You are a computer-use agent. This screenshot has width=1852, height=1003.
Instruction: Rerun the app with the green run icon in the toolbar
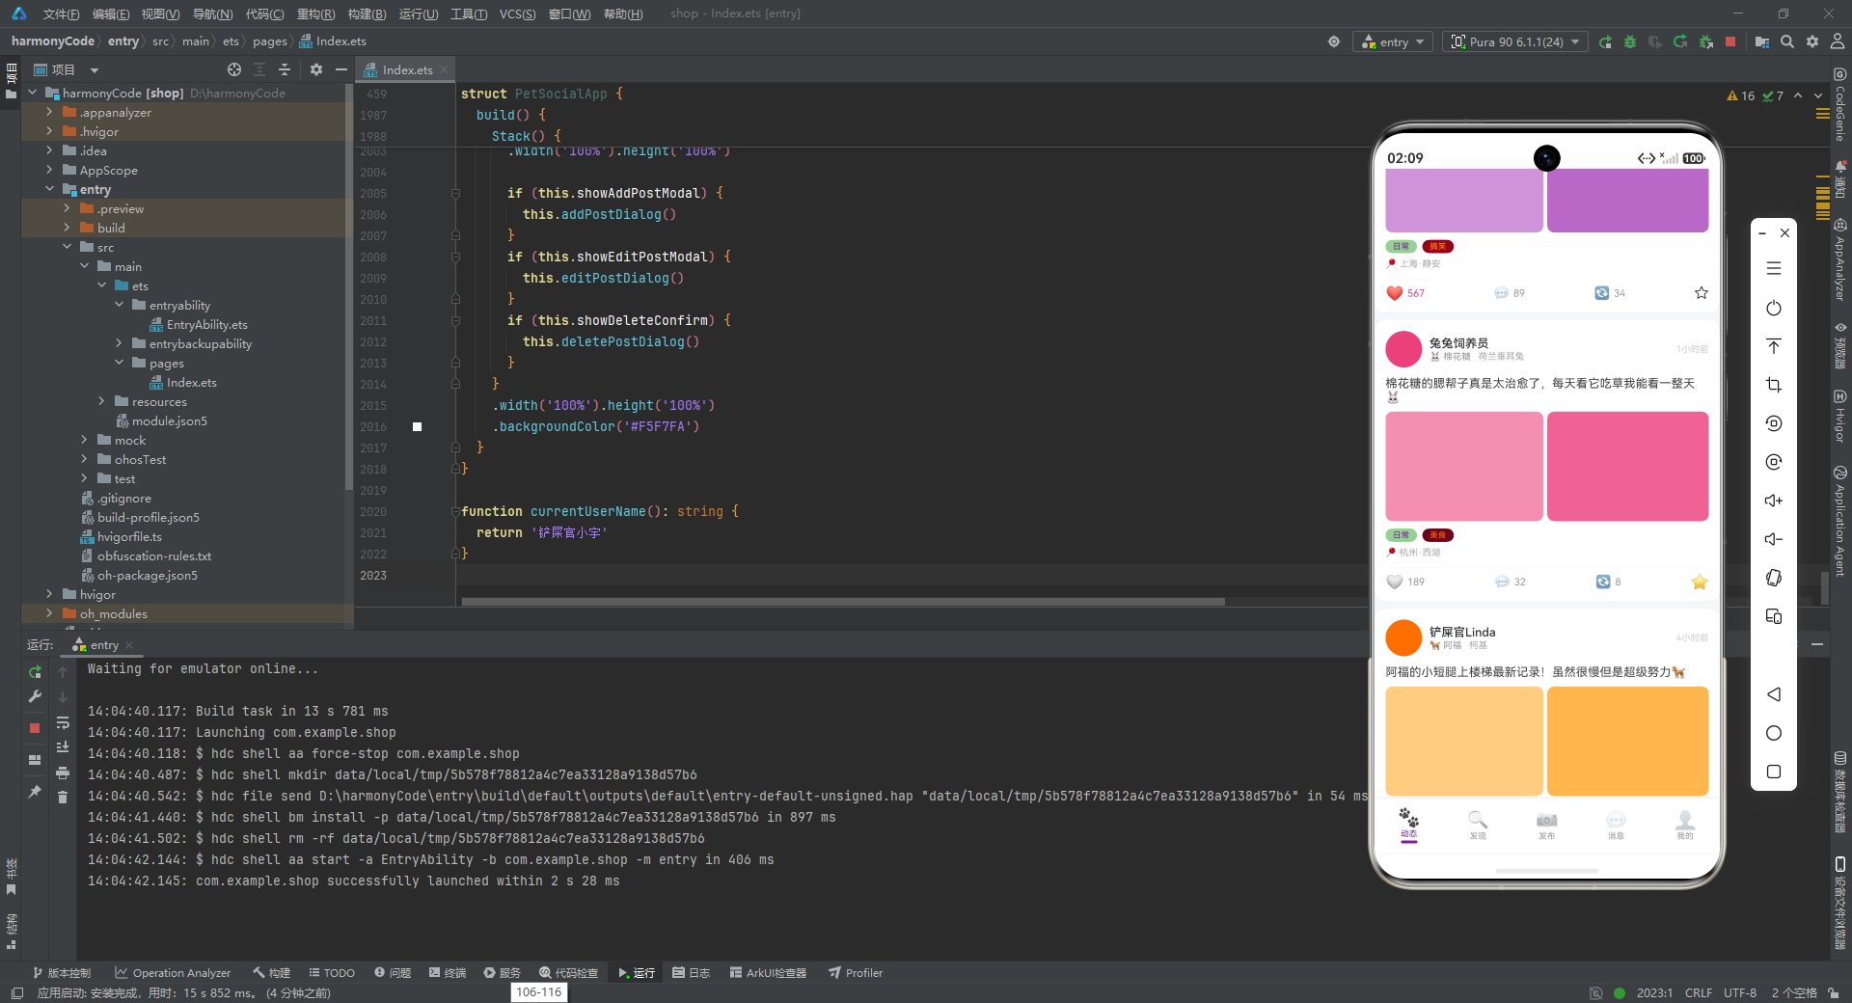tap(1605, 41)
